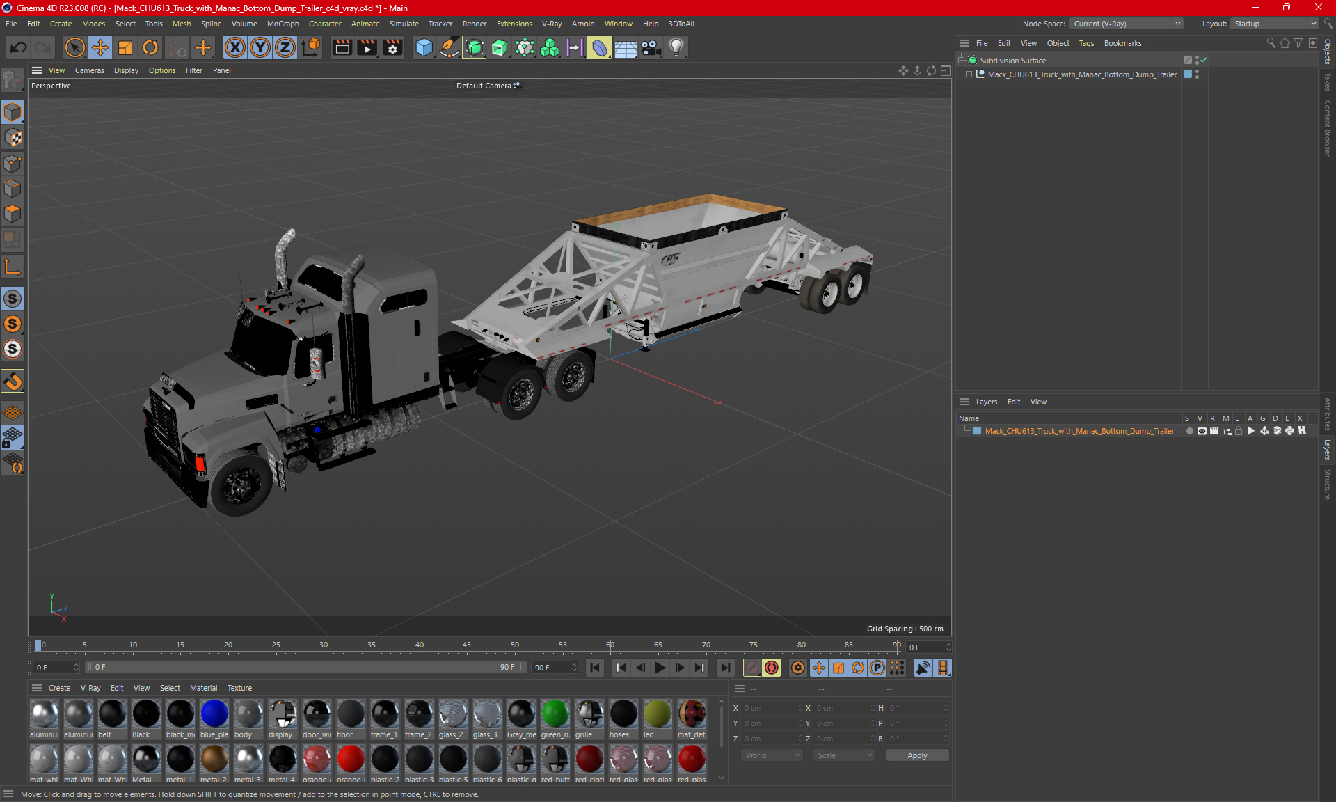The image size is (1336, 802).
Task: Toggle layer solo dot for Mack layer
Action: coord(1190,431)
